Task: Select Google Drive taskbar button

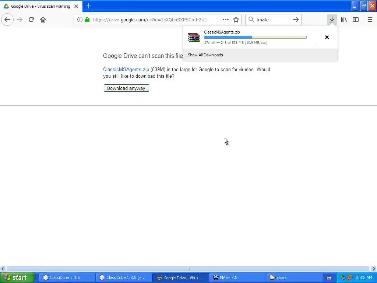Action: tap(180, 277)
